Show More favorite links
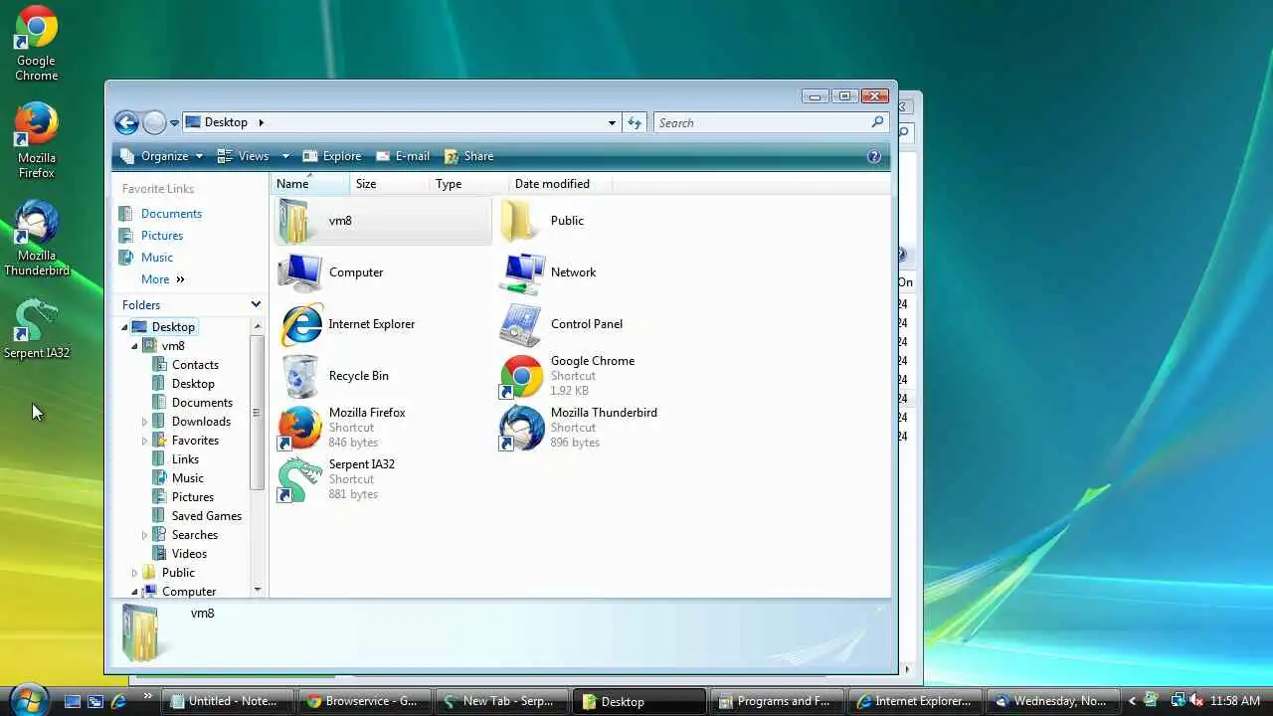1273x716 pixels. (x=163, y=279)
